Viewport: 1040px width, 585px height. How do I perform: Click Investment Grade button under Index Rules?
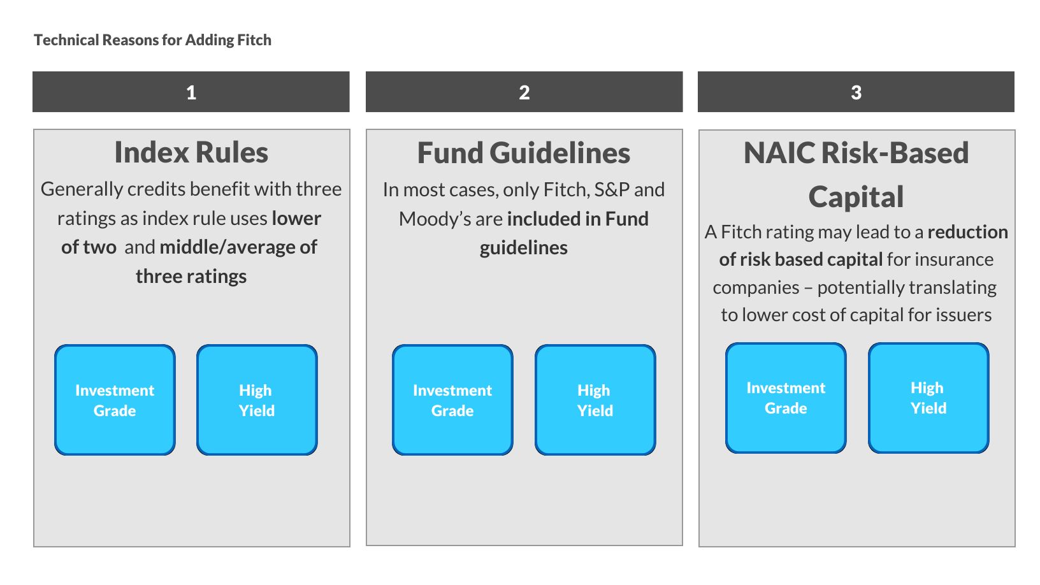115,400
